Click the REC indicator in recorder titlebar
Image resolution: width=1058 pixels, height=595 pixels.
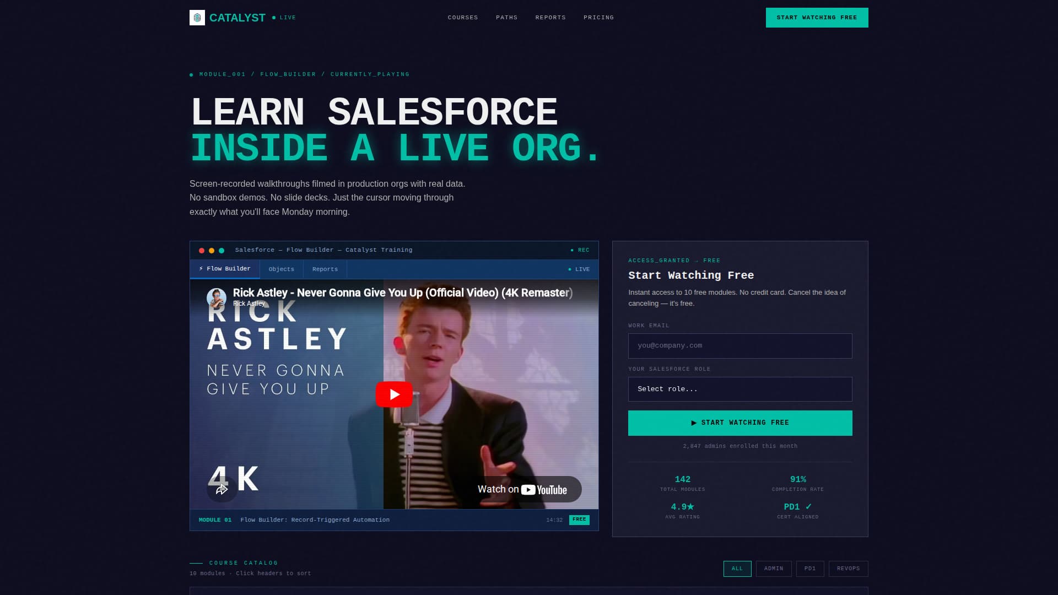[580, 250]
